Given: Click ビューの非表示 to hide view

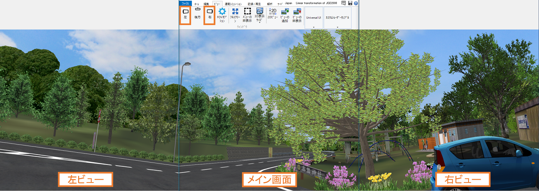Looking at the screenshot, I should [297, 15].
